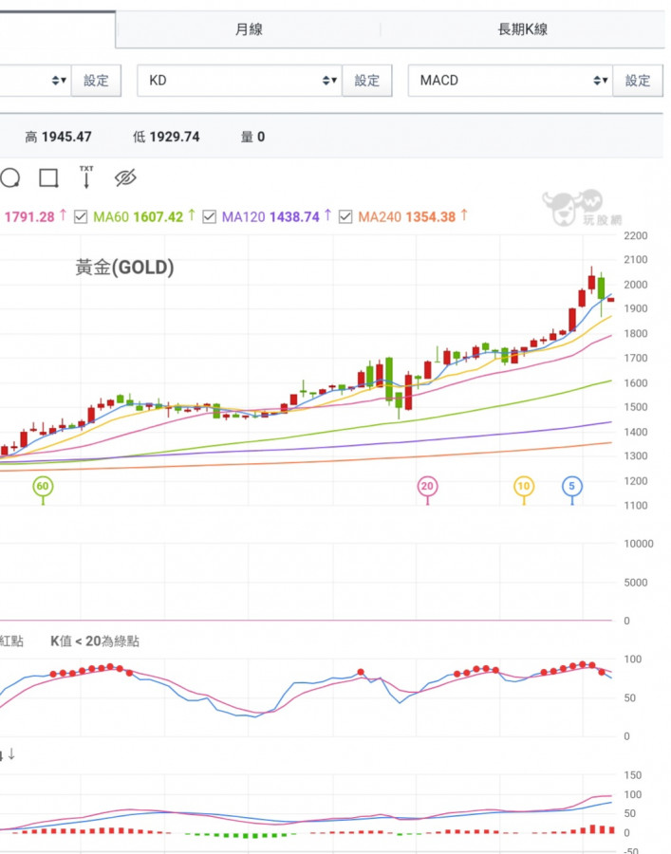671x854 pixels.
Task: Click the blue 5 MA marker pin
Action: [x=571, y=487]
